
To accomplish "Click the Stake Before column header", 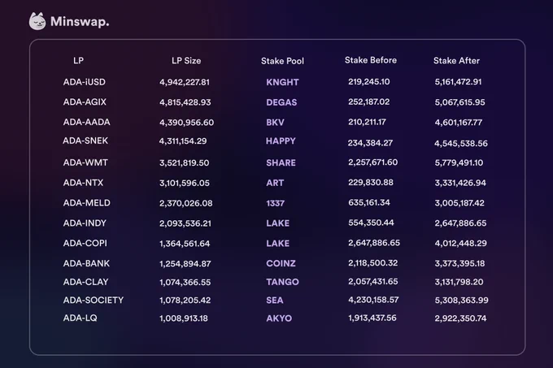I will tap(371, 61).
